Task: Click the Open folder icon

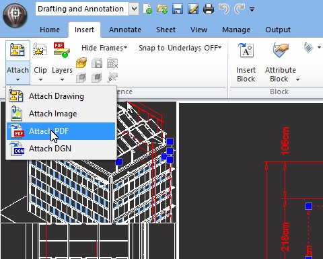Action: (x=162, y=9)
